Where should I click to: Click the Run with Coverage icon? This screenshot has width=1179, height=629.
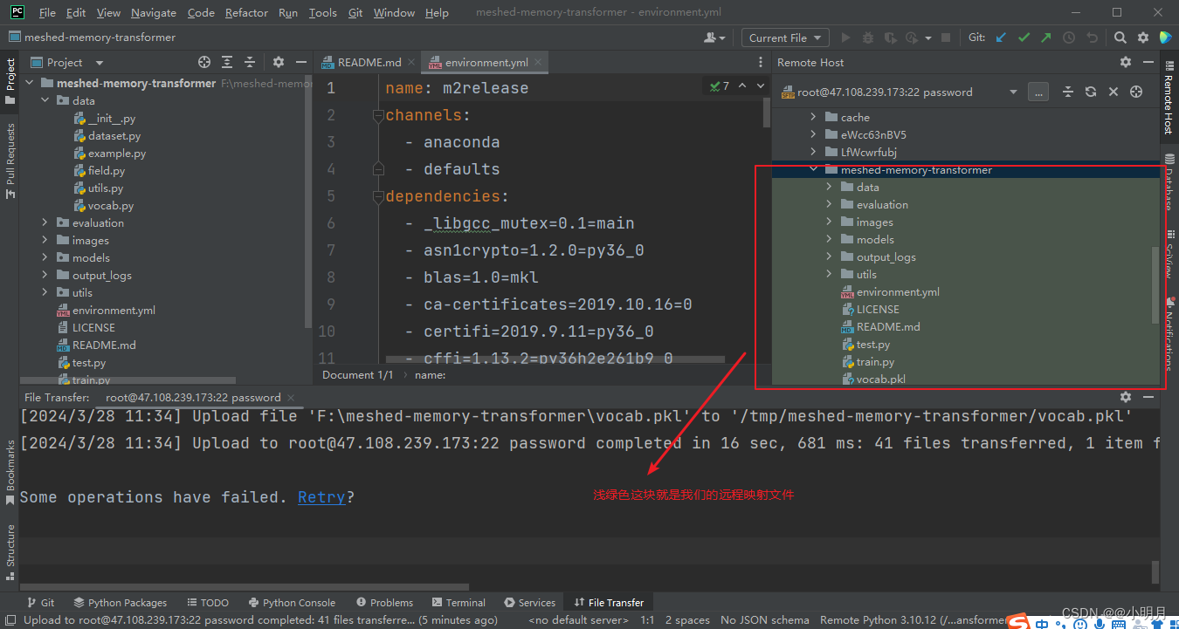891,38
